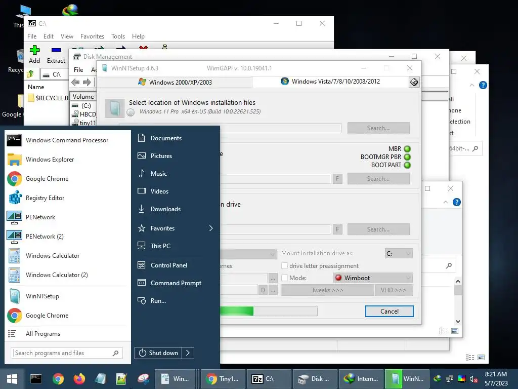Open File menu in 7-Zip
518x389 pixels.
(x=32, y=36)
